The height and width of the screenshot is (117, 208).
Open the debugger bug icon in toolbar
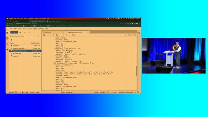125,35
